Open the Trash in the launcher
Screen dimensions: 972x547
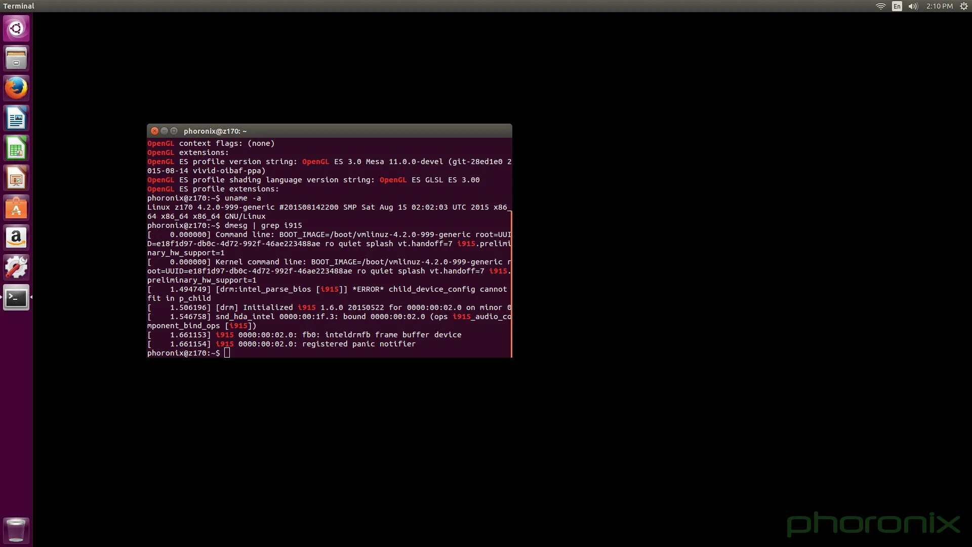click(x=16, y=530)
